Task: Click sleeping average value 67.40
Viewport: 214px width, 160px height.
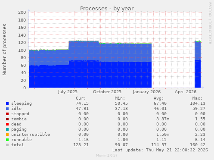Action: coord(160,104)
